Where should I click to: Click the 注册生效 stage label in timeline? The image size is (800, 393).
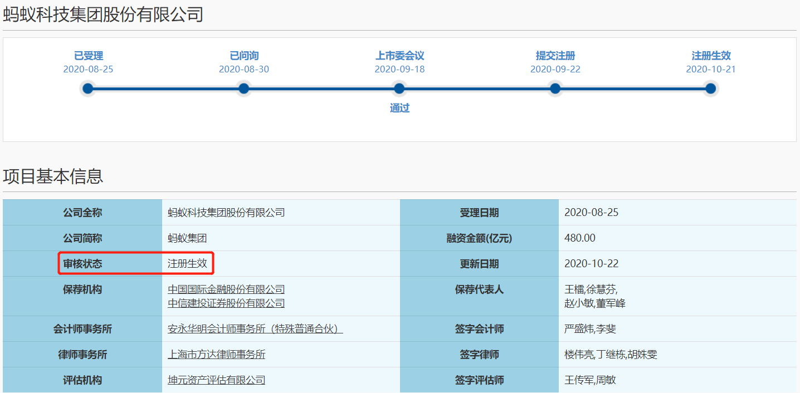711,56
